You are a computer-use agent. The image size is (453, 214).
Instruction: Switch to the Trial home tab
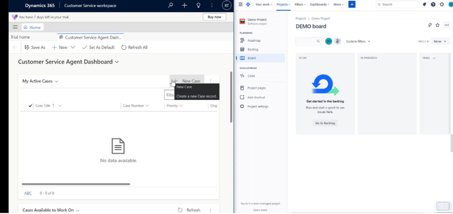coord(20,37)
